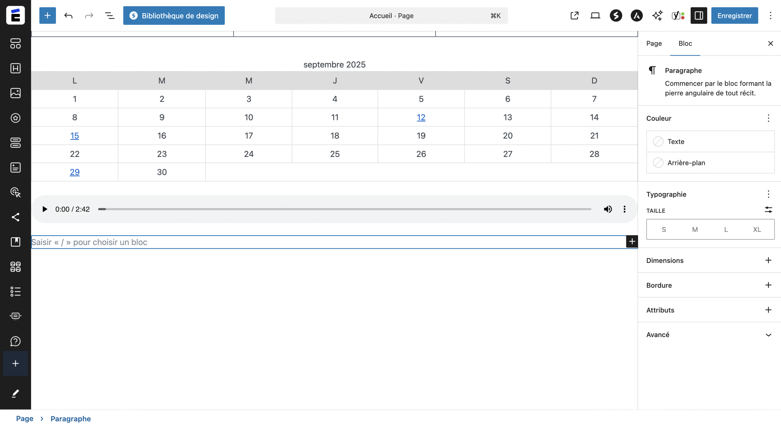The width and height of the screenshot is (781, 426).
Task: Open page preview in new tab icon
Action: tap(574, 15)
